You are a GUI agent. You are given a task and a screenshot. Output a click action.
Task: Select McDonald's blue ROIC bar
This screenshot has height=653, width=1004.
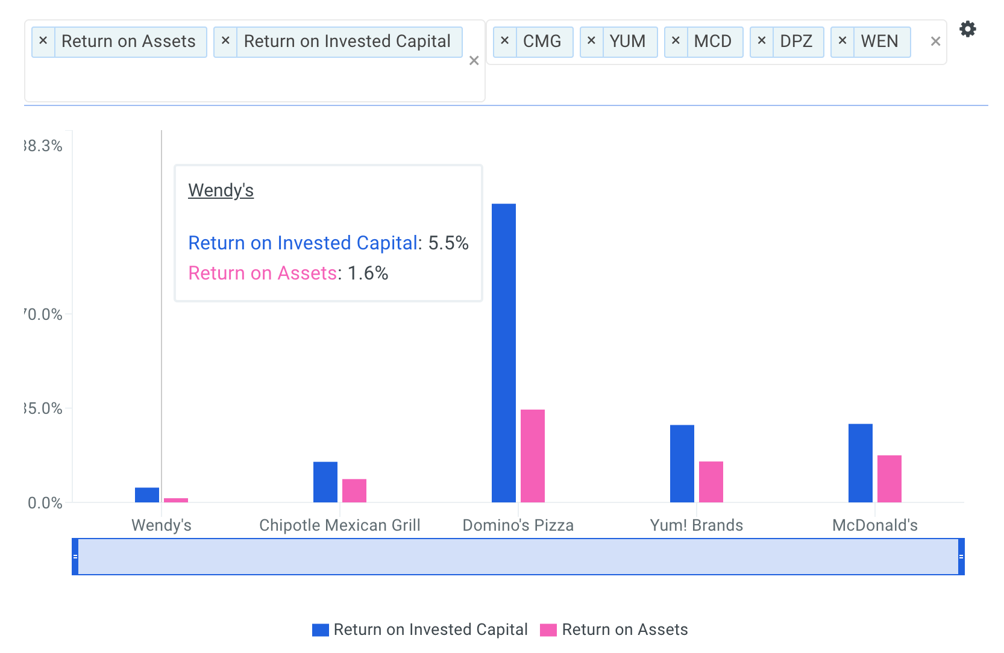[861, 463]
